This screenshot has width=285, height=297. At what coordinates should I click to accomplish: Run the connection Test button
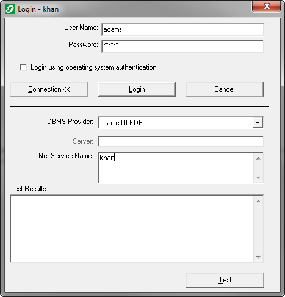pos(225,280)
